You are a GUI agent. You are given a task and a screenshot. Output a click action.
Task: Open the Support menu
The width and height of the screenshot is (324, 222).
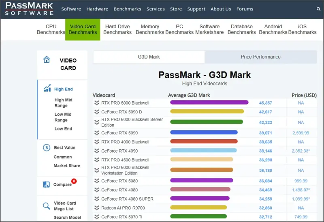click(196, 9)
